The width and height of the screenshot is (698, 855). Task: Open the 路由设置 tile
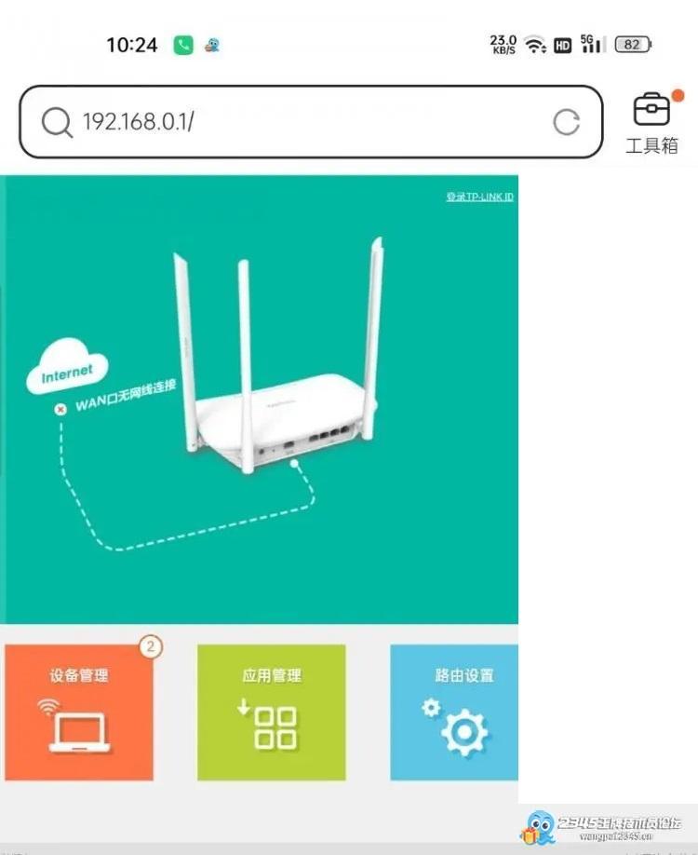coord(454,712)
